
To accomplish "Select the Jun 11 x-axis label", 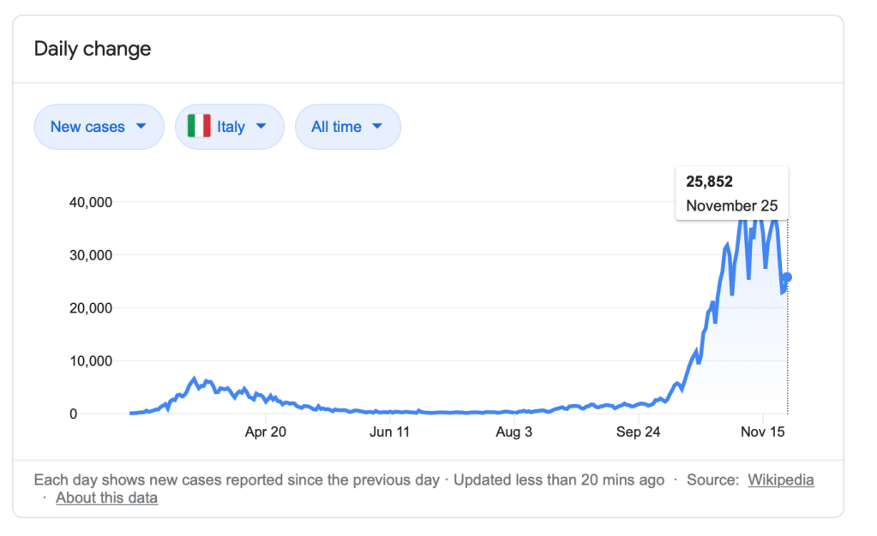I will tap(389, 432).
